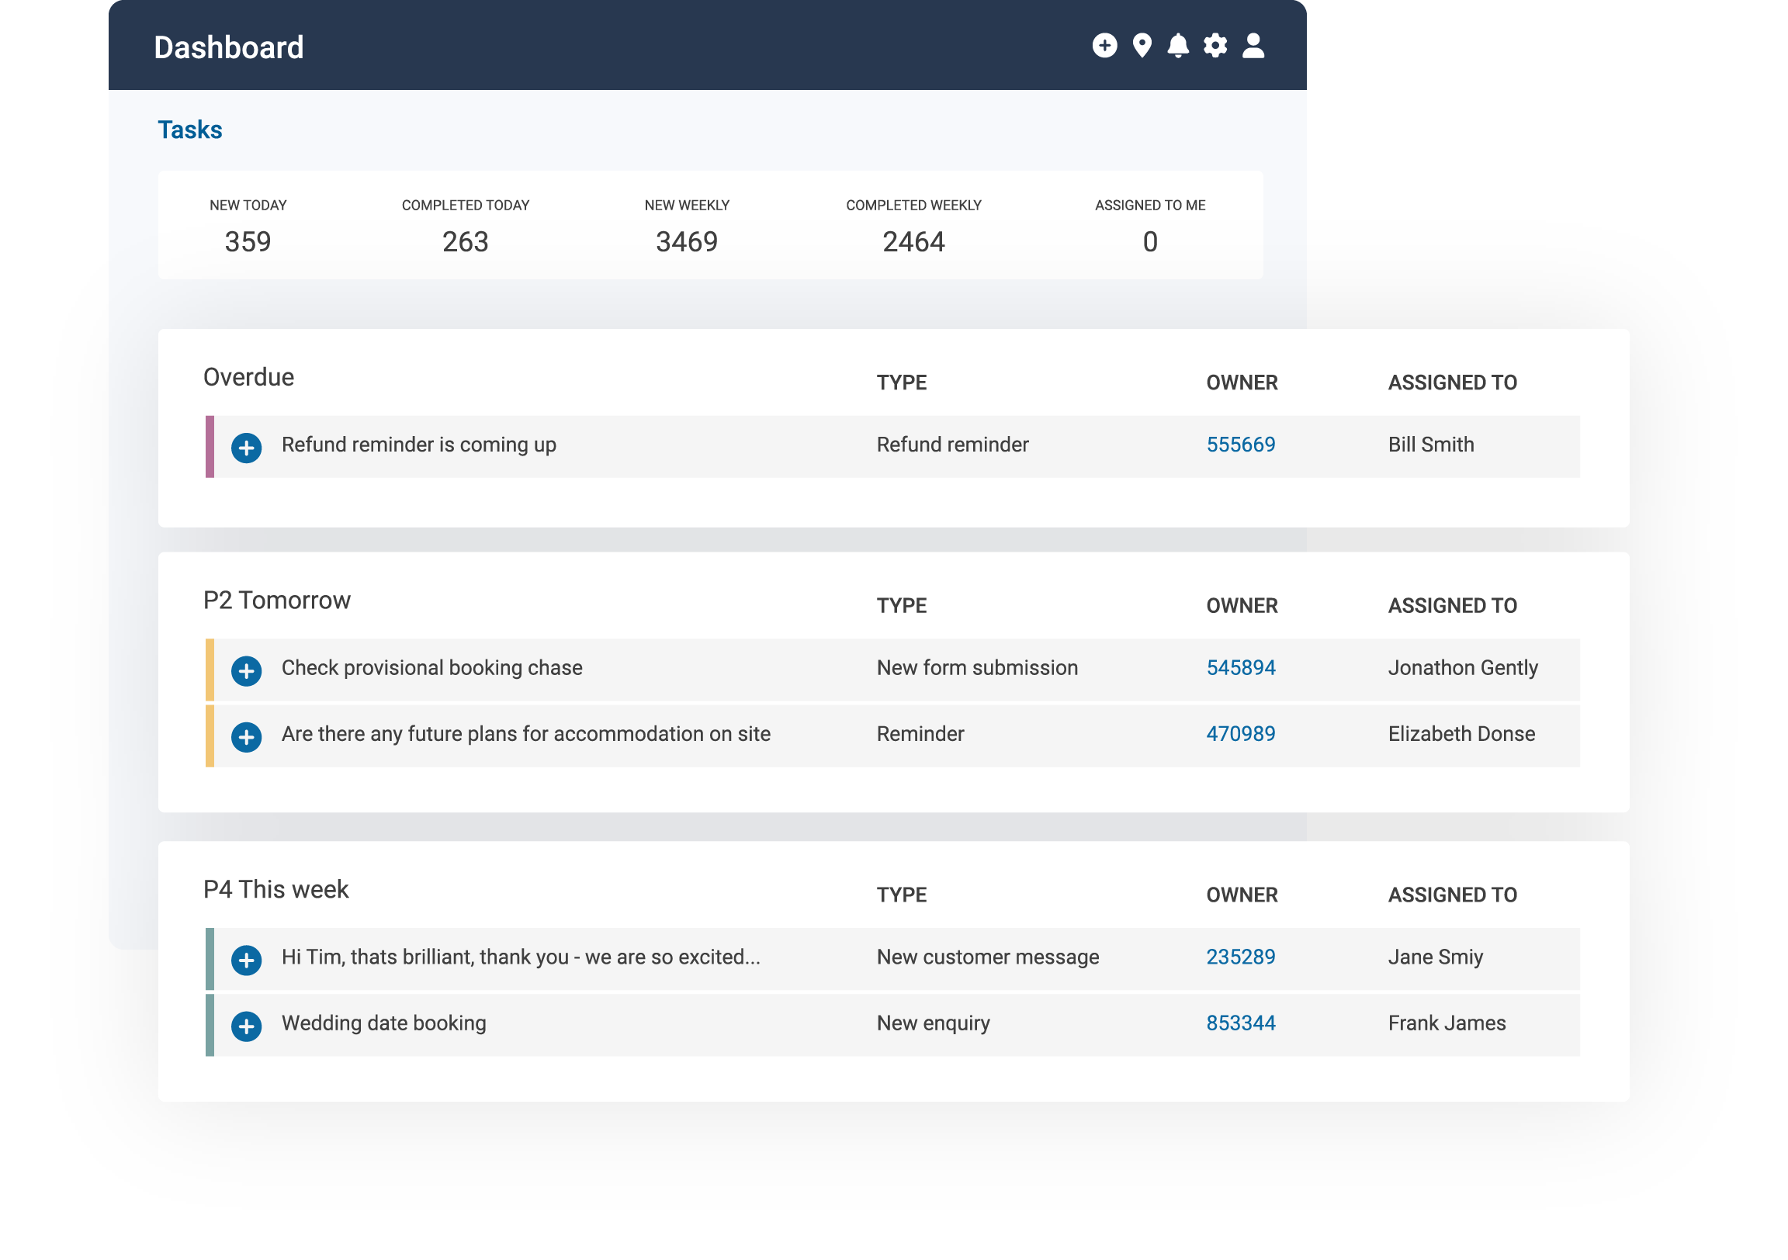
Task: Select the ASSIGNED TO ME 0 stat
Action: 1150,227
